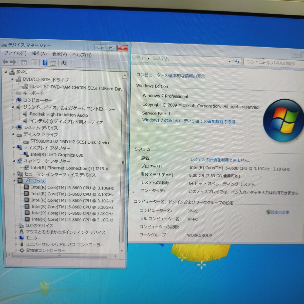
Task: Select the Intel UHD Graphics 630 icon
Action: pyautogui.click(x=26, y=154)
